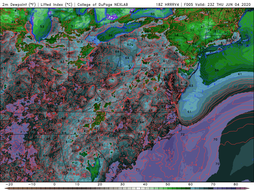Click the "49" dewpoint value on the map
The width and height of the screenshot is (254, 190).
[x=13, y=22]
